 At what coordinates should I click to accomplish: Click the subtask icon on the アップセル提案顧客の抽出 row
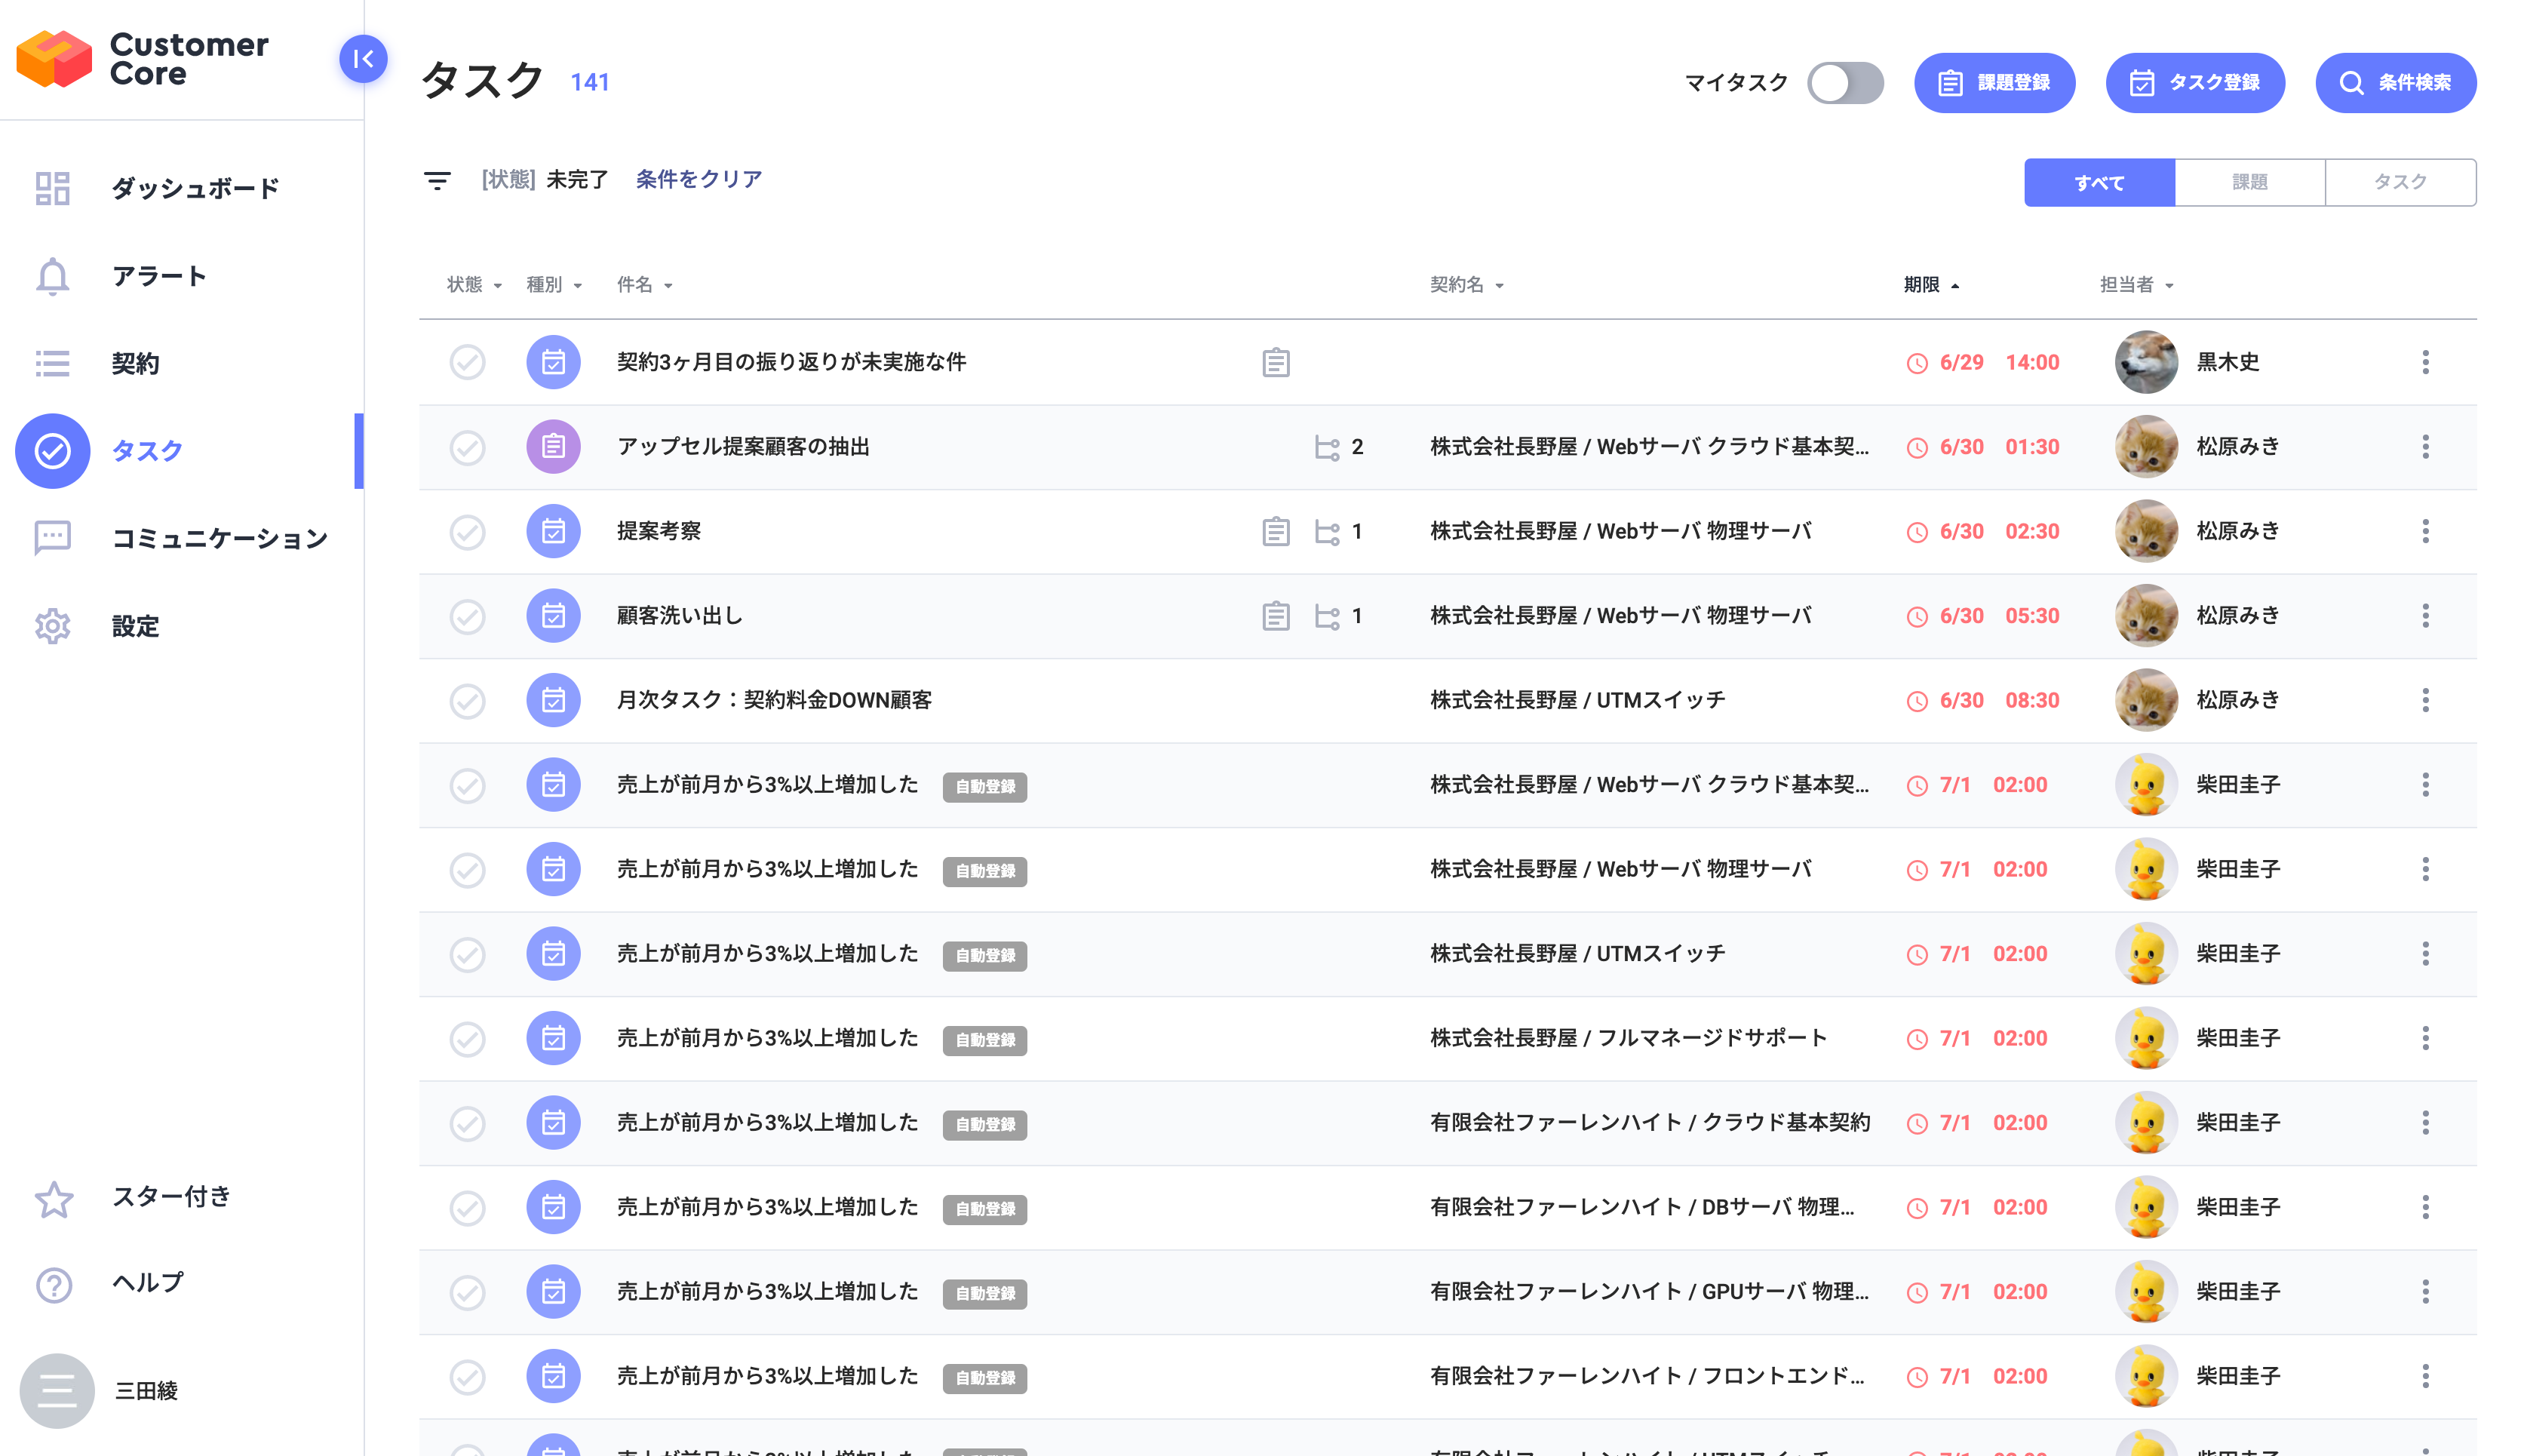coord(1325,447)
